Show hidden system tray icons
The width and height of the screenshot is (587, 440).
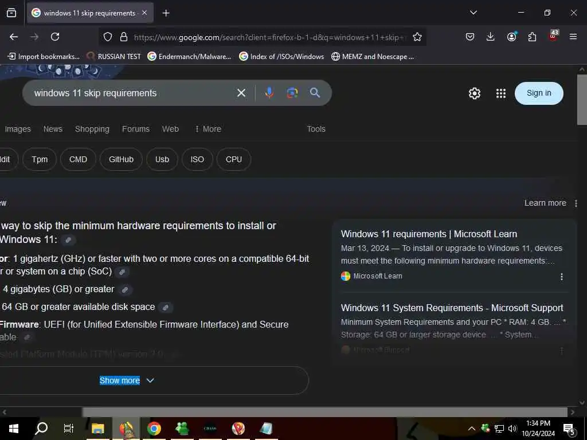(472, 429)
